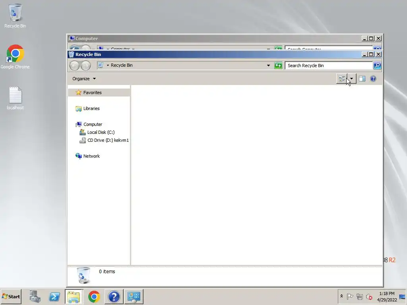Click the search magnifier button in Recycle Bin

(x=377, y=66)
